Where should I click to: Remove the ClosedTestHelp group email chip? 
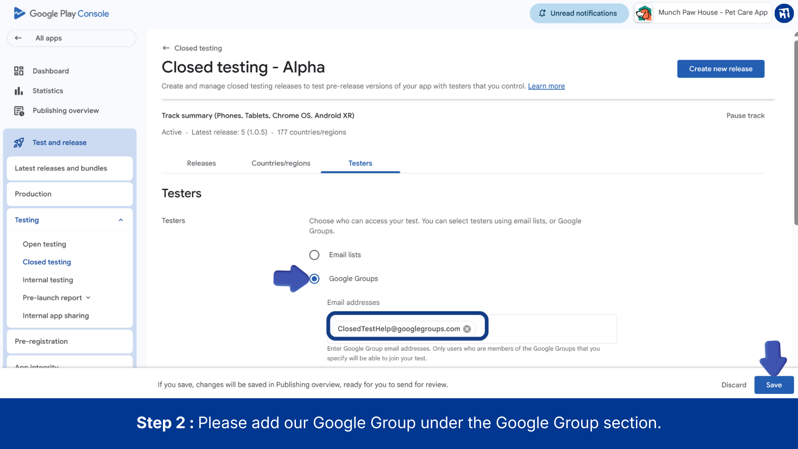(467, 329)
